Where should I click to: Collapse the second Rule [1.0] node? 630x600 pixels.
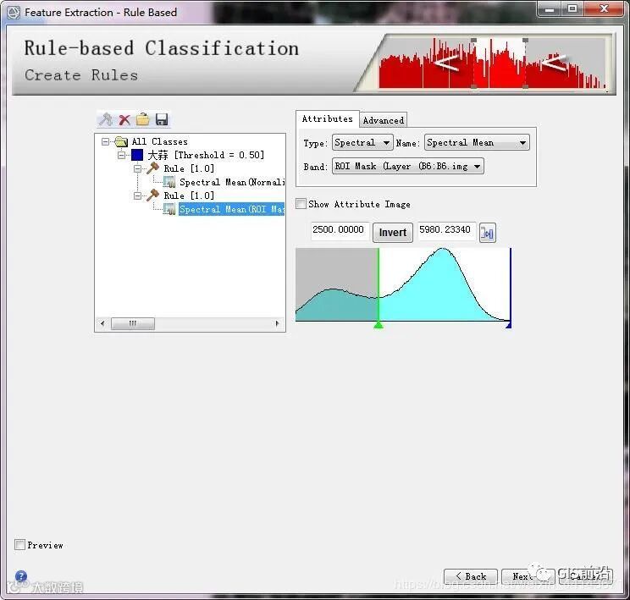coord(137,195)
